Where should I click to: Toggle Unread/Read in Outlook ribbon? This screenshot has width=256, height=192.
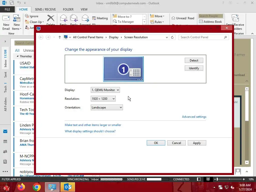(183, 18)
